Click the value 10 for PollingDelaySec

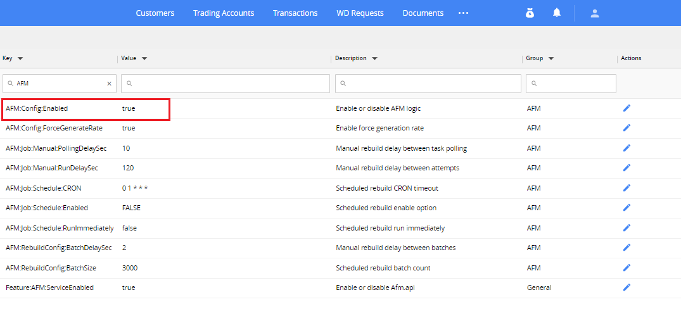click(x=126, y=148)
